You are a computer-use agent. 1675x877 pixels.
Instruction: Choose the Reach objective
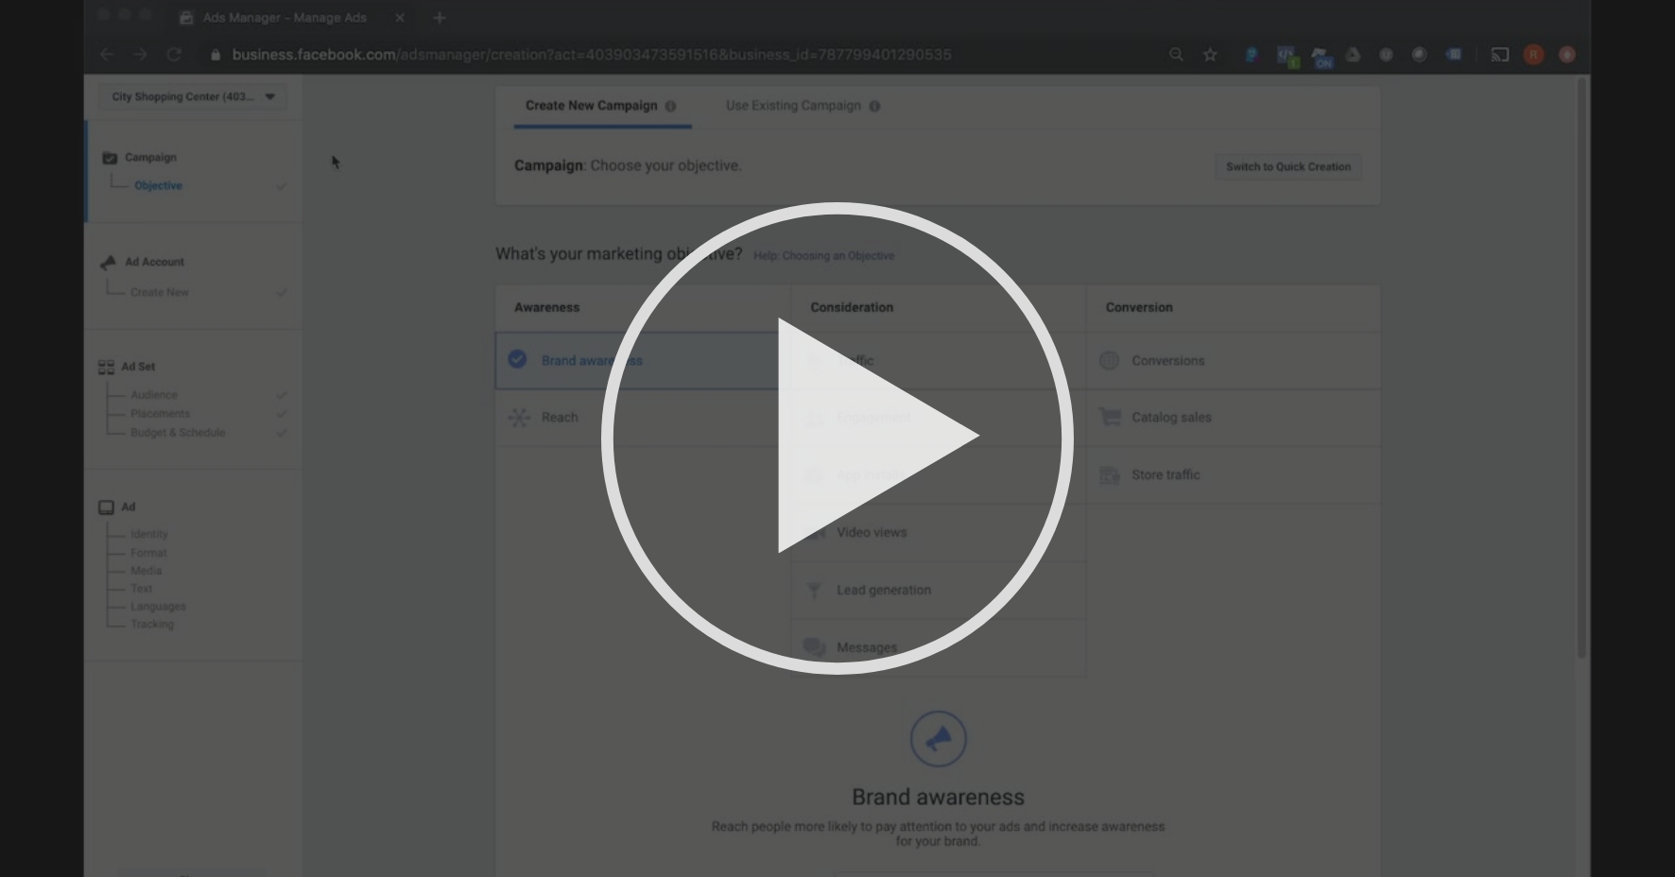[643, 418]
